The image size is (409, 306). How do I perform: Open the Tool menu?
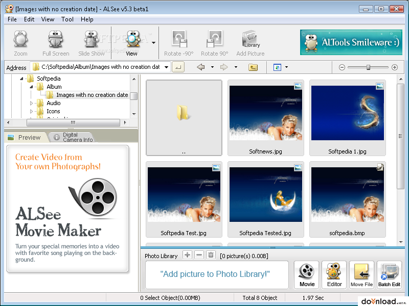[67, 19]
